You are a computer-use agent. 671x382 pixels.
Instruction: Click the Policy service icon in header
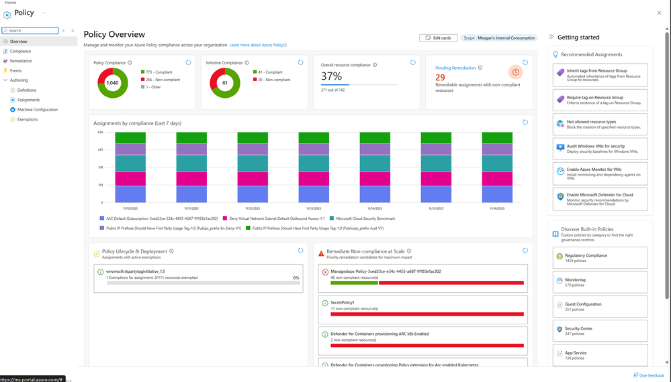7,15
